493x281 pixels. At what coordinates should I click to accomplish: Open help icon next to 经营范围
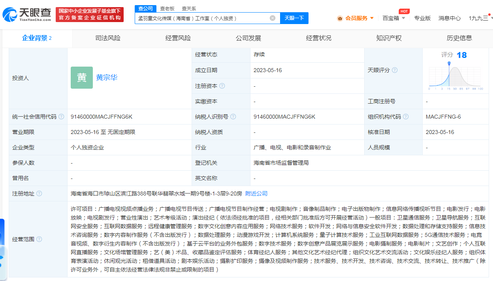tap(39, 239)
